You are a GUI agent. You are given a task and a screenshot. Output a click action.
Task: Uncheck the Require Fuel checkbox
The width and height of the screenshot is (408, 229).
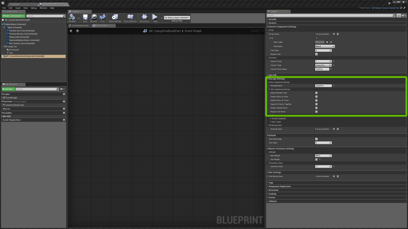(316, 54)
